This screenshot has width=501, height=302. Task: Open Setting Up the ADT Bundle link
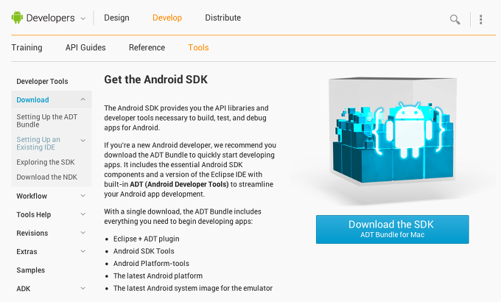point(47,121)
